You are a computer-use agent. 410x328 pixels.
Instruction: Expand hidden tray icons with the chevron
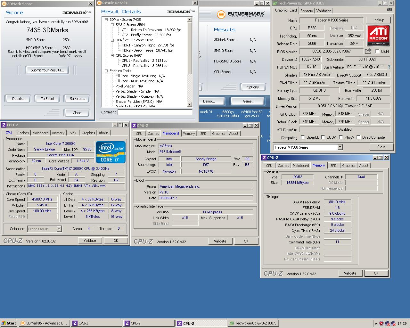coord(376,324)
